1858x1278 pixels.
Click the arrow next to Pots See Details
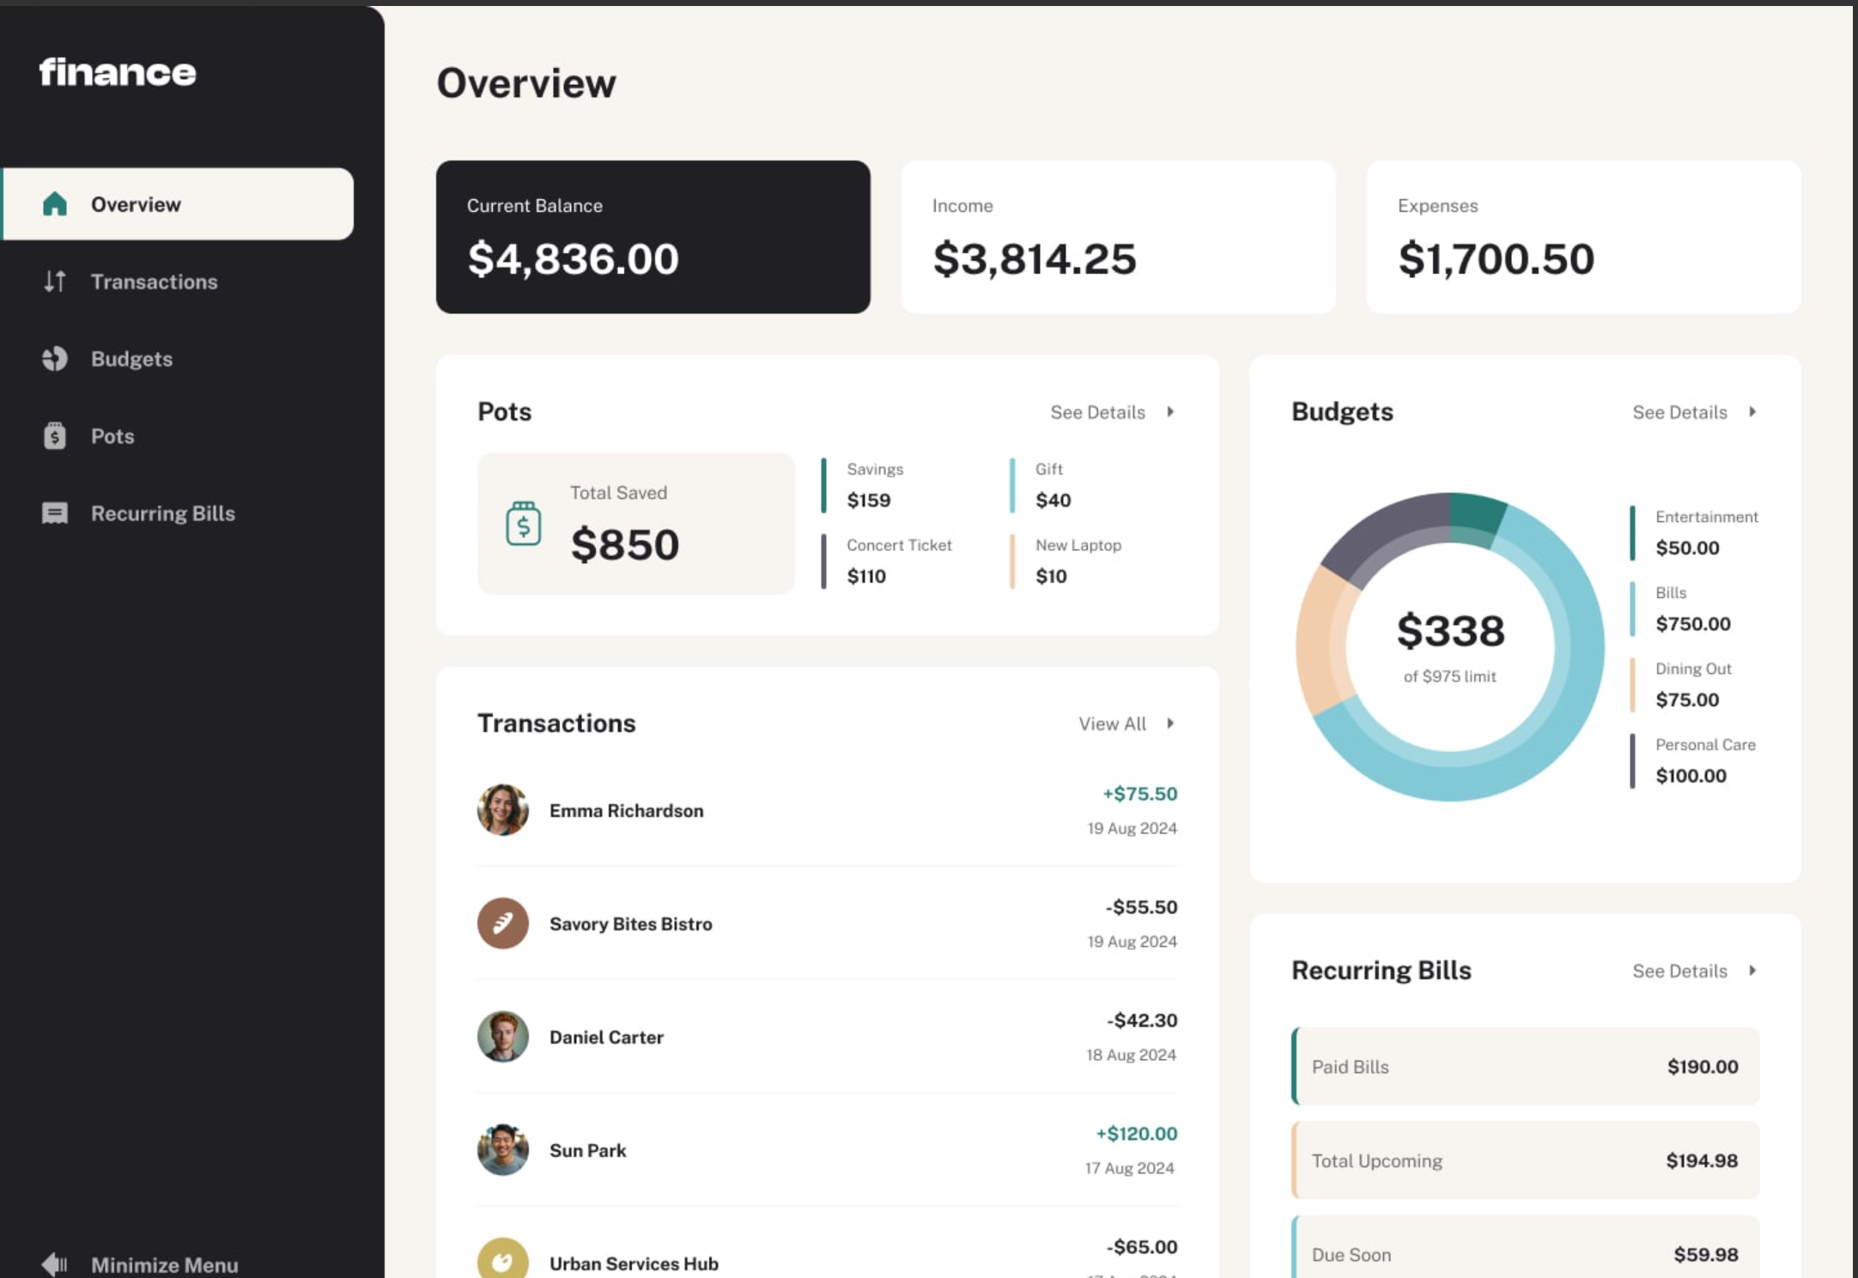tap(1170, 412)
